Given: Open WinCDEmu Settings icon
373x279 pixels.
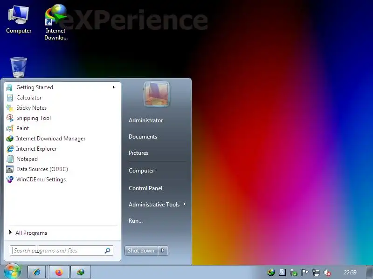Looking at the screenshot, I should tap(9, 179).
